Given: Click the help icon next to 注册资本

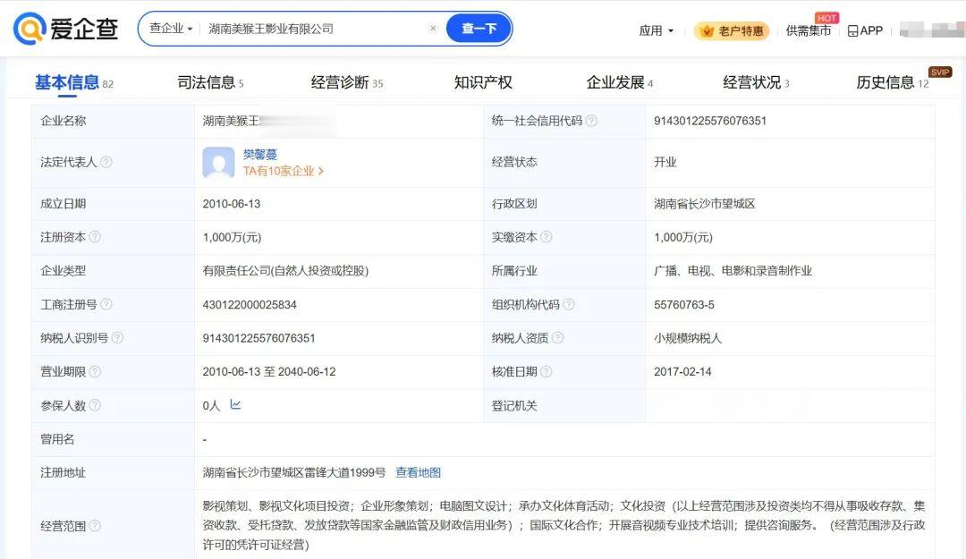Looking at the screenshot, I should (x=95, y=237).
